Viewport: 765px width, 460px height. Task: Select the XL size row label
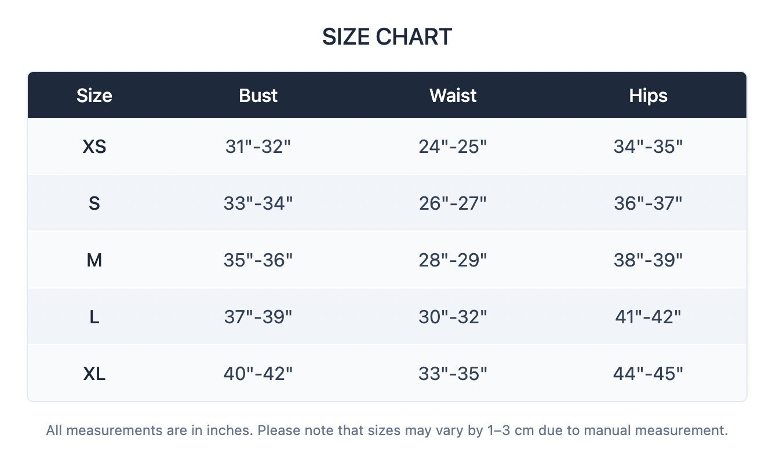[x=94, y=374]
